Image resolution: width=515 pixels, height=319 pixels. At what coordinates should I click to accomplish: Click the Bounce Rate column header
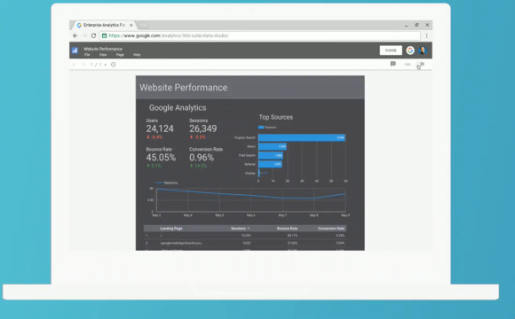coord(288,229)
